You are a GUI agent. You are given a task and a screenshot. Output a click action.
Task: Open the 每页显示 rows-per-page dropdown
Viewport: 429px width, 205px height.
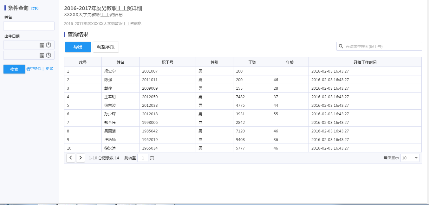coord(410,158)
